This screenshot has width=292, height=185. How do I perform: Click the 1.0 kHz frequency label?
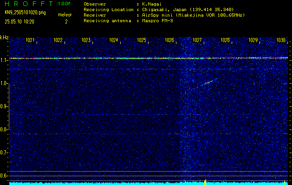coord(3,84)
